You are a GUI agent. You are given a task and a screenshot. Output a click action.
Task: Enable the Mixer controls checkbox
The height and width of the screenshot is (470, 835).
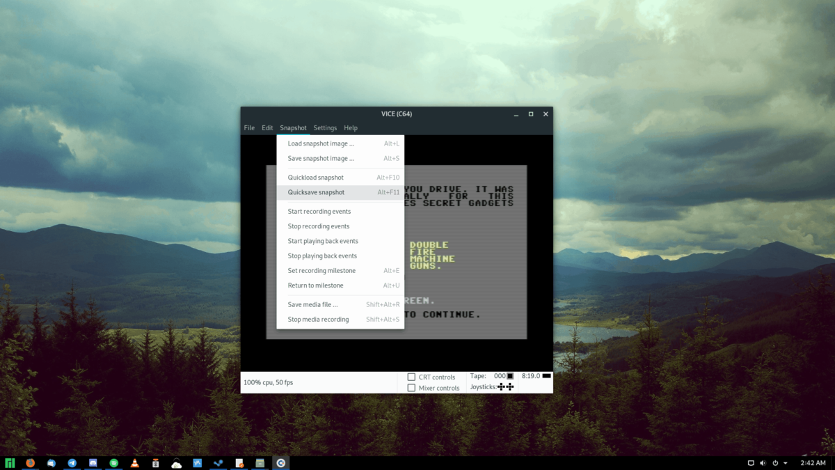pos(411,388)
